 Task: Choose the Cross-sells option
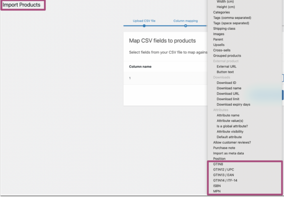click(222, 50)
